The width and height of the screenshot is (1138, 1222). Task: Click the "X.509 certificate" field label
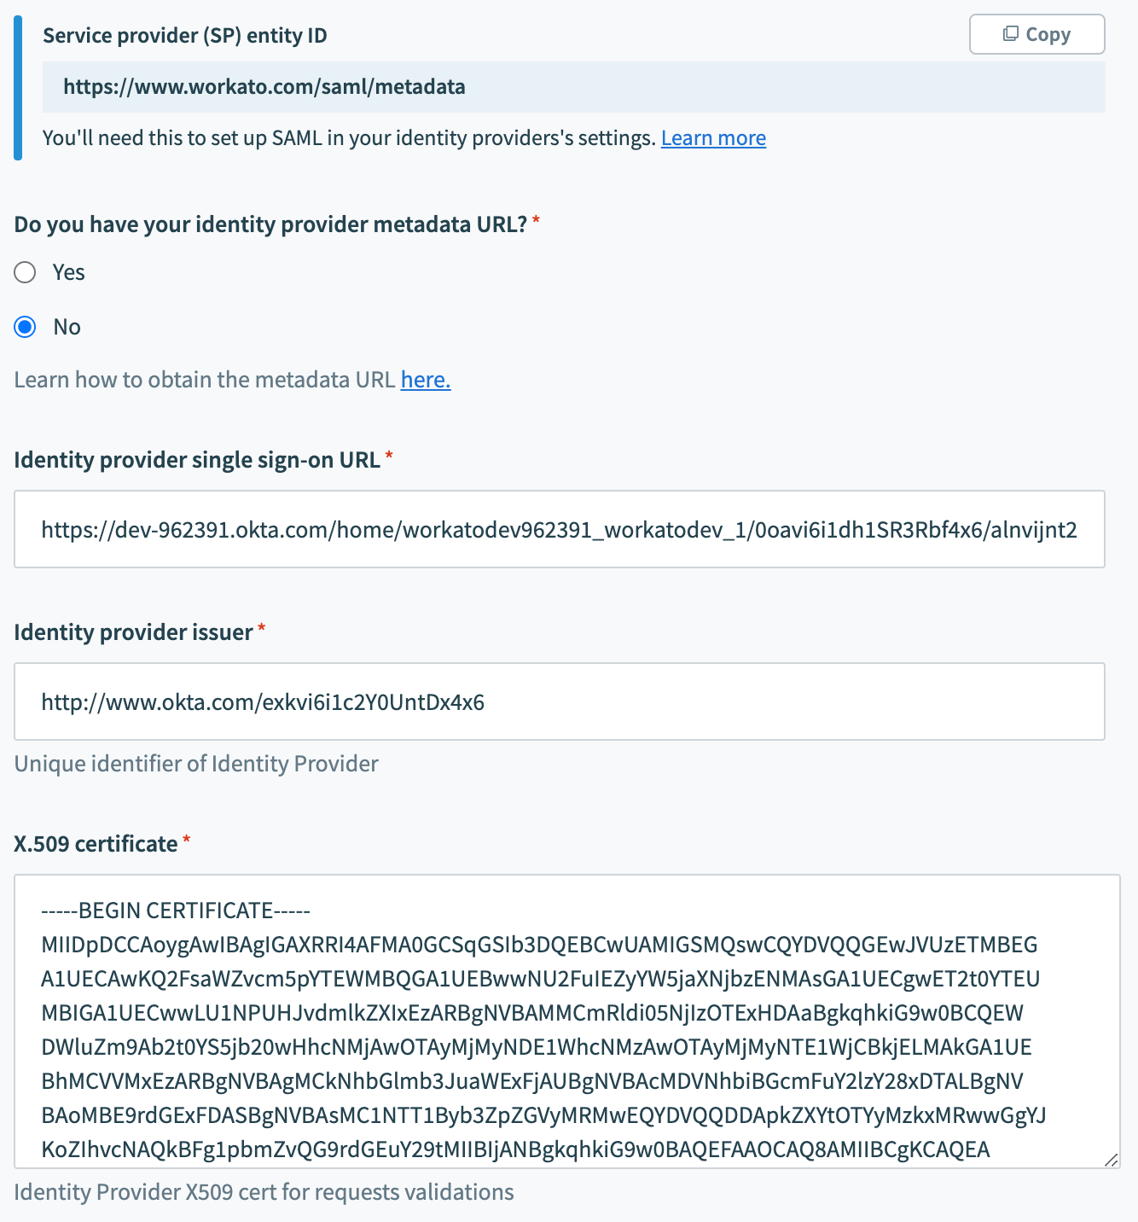pyautogui.click(x=96, y=844)
